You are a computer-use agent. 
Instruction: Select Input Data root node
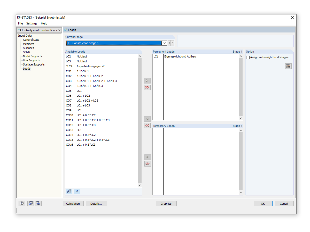[x=25, y=36]
